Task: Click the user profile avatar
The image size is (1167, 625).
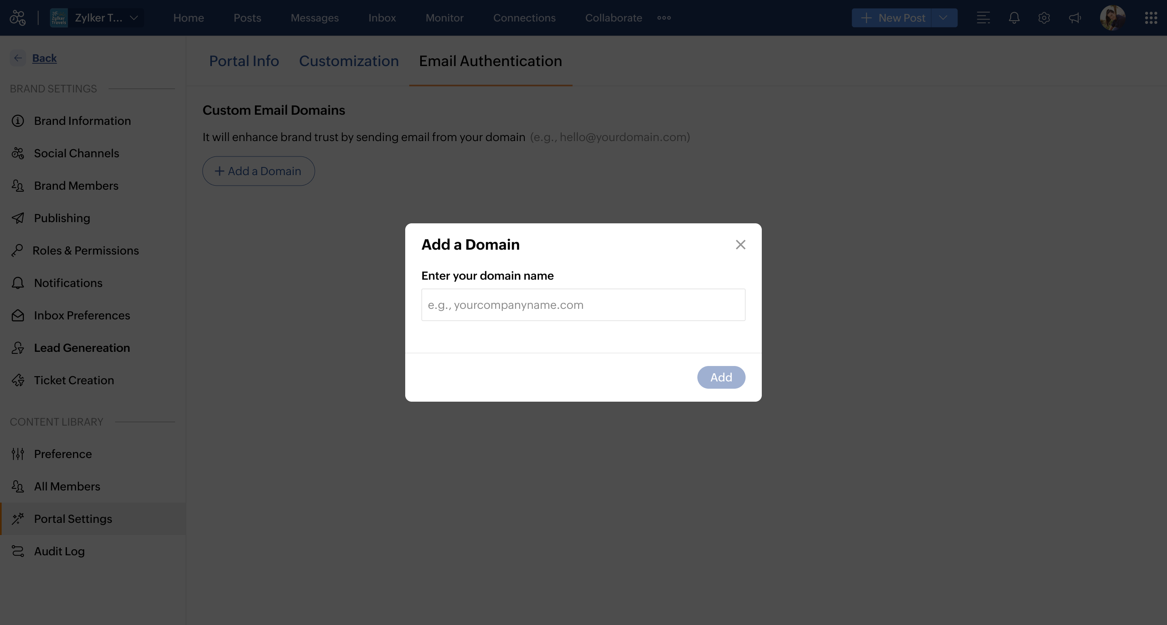Action: click(1112, 18)
